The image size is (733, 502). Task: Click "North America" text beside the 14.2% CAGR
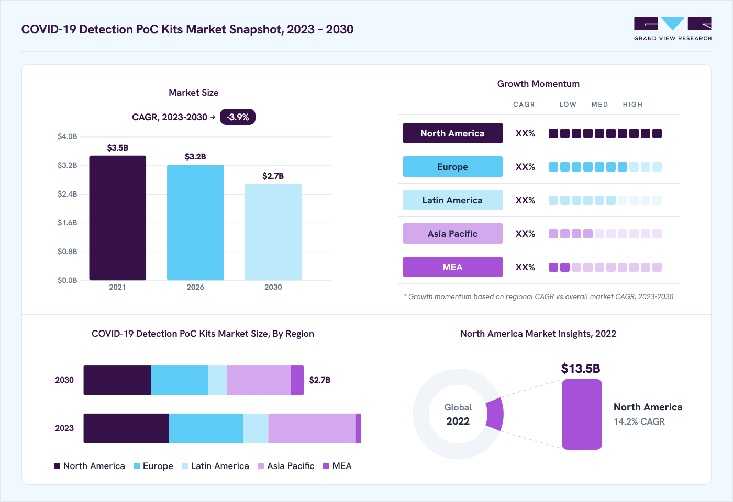pyautogui.click(x=648, y=407)
